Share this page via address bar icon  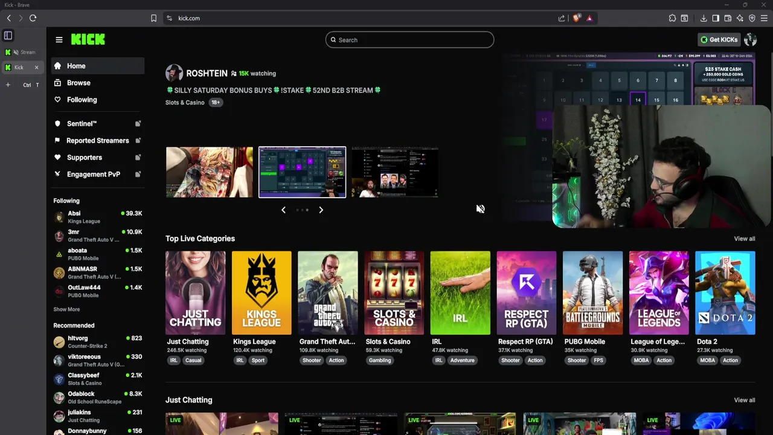point(562,18)
